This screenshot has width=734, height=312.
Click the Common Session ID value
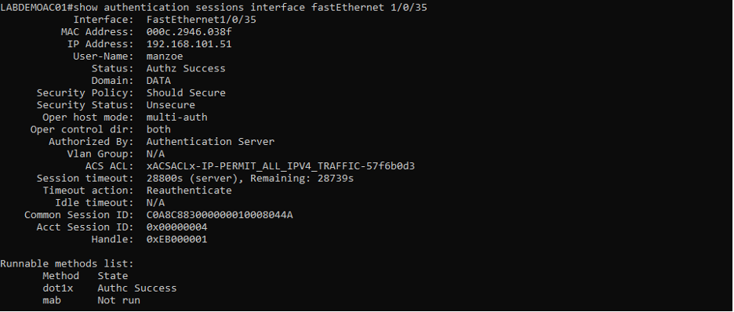point(220,215)
